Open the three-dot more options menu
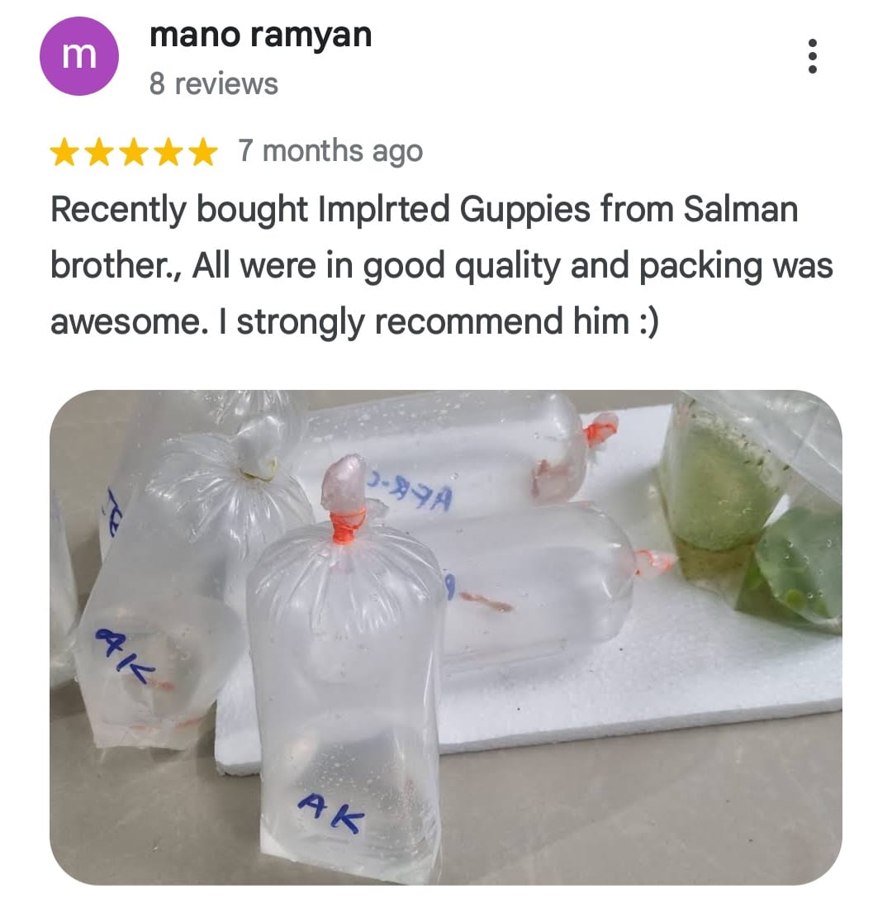The height and width of the screenshot is (903, 892). pos(812,56)
